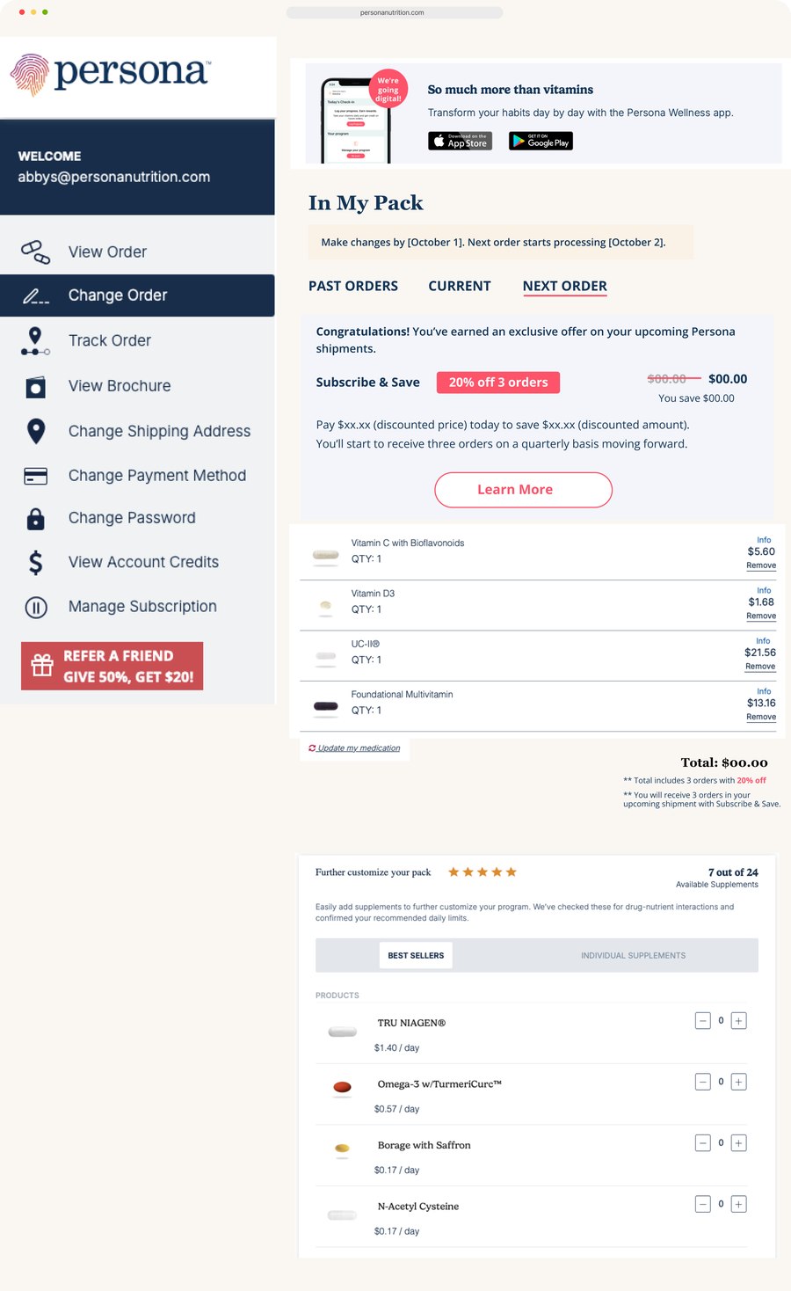The height and width of the screenshot is (1291, 791).
Task: Click the Track Order map-pin icon
Action: [35, 341]
